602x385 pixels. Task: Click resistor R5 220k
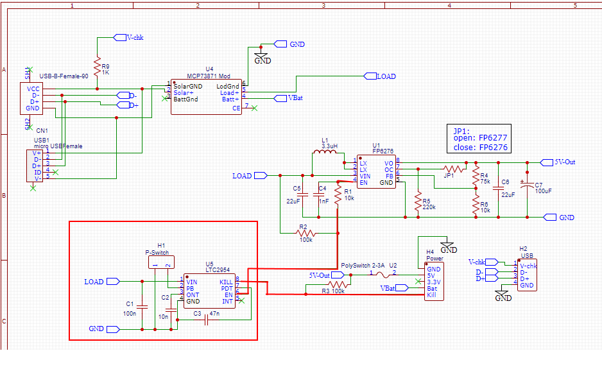[418, 200]
